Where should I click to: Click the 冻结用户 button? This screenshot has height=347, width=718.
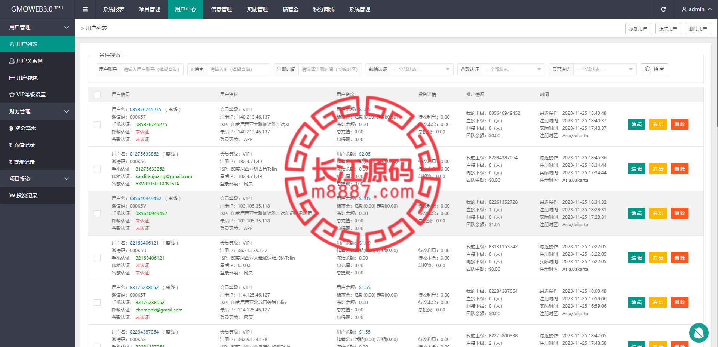[668, 28]
